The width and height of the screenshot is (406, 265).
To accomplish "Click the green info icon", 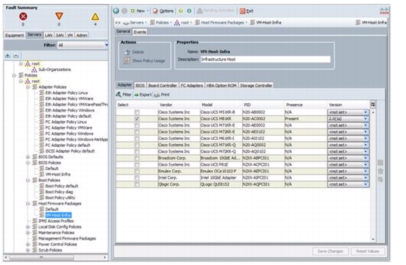I will point(190,11).
